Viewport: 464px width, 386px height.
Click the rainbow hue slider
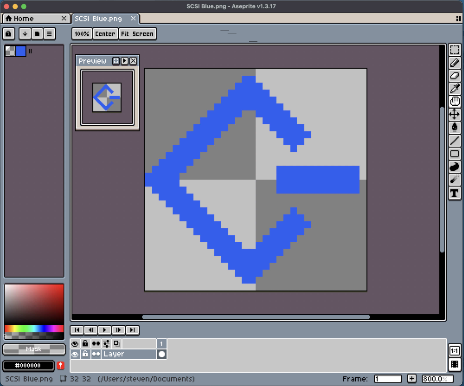(34, 328)
